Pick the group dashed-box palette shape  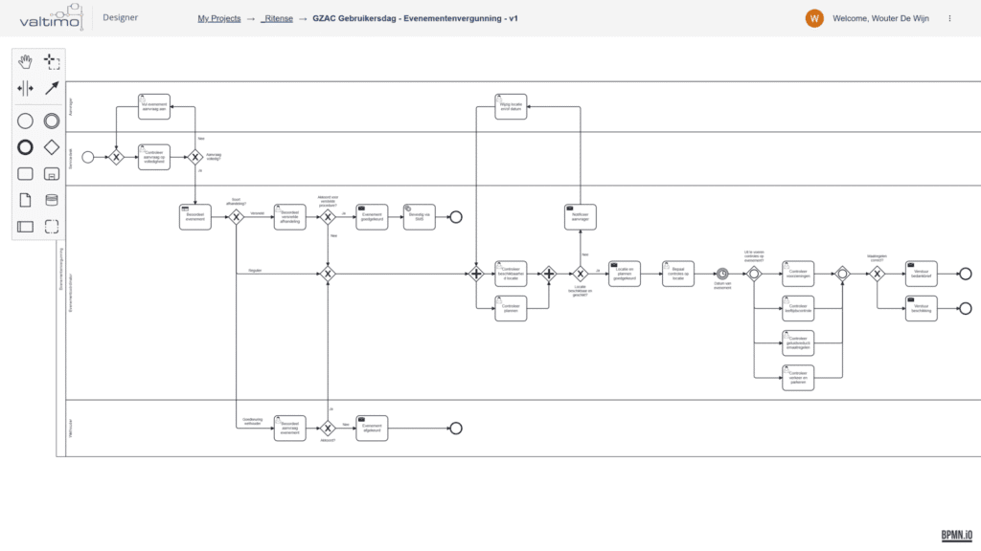pos(52,226)
